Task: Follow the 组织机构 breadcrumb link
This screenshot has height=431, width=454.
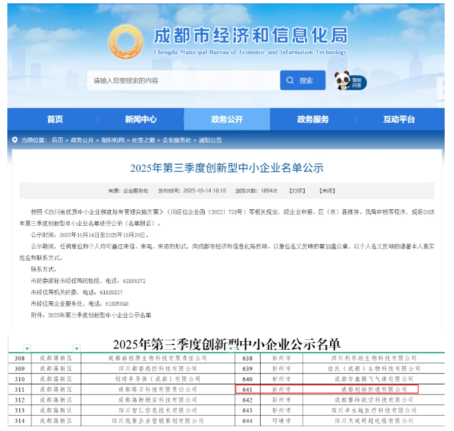Action: 113,140
